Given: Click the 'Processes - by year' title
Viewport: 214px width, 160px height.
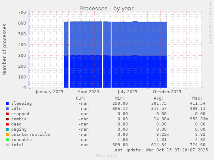Looking at the screenshot, I should coord(107,9).
